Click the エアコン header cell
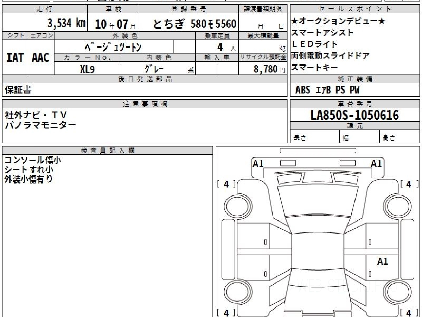 point(41,36)
